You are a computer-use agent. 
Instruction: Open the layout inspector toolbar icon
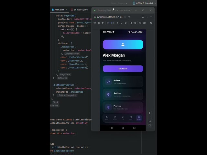tap(151, 23)
